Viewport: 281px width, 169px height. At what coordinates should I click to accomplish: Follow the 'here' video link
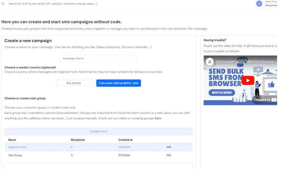pos(158,118)
